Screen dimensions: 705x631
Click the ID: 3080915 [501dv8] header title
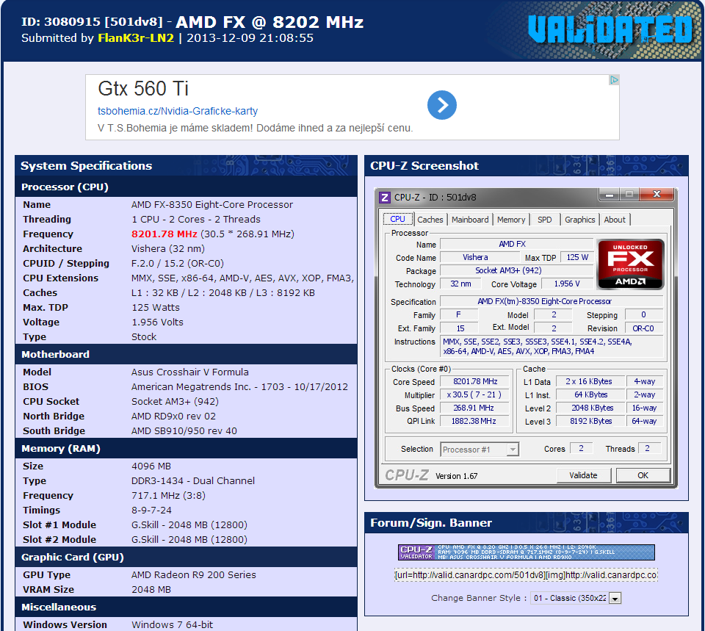pos(93,21)
